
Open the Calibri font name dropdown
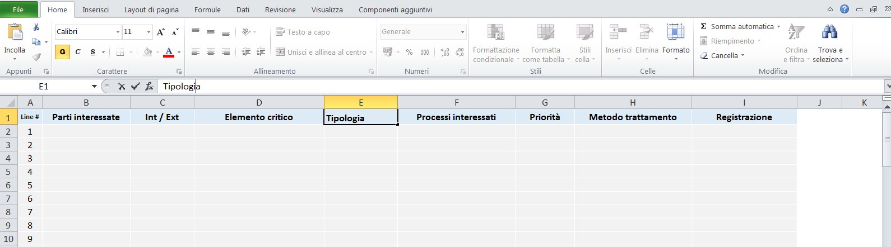[x=118, y=32]
